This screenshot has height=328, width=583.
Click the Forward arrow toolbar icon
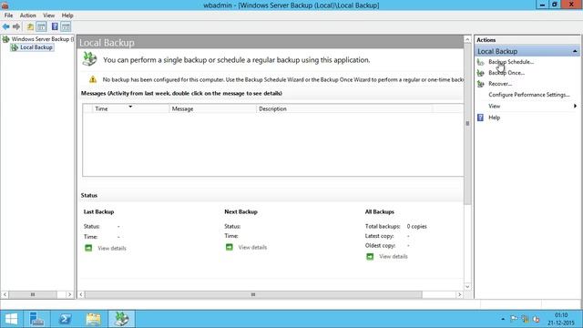click(16, 26)
